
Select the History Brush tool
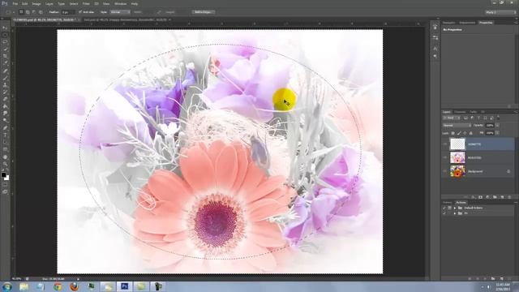5,92
